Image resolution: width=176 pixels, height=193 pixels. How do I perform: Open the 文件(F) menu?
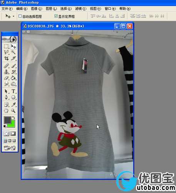[7, 9]
